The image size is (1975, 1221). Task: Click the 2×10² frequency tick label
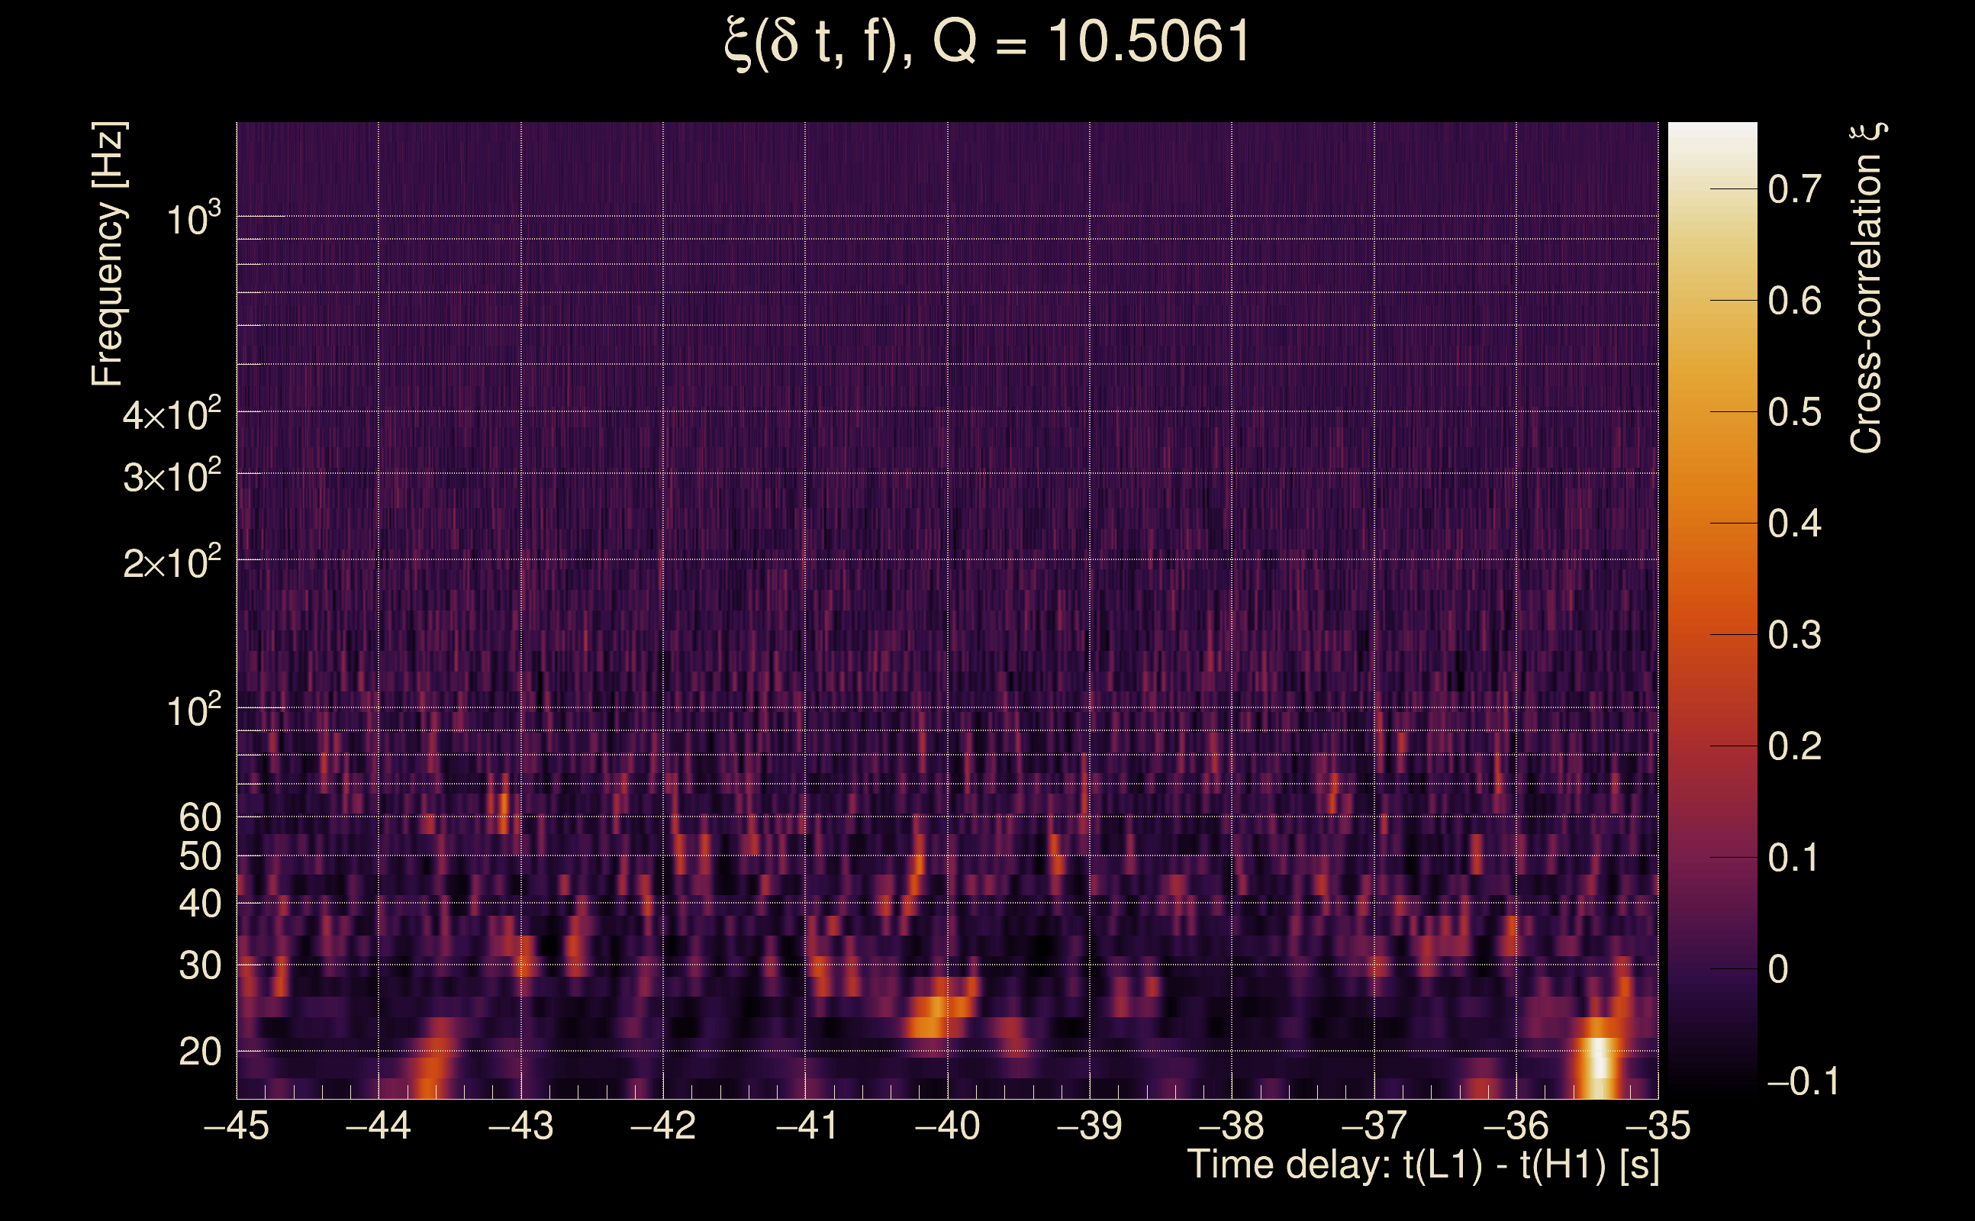171,562
